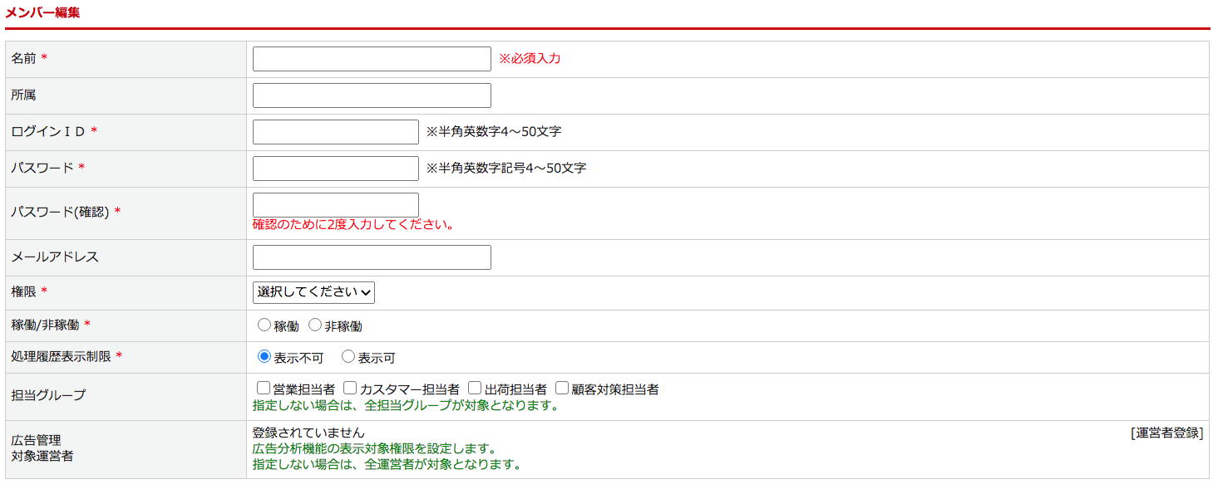Click the 名前 input field

(371, 58)
